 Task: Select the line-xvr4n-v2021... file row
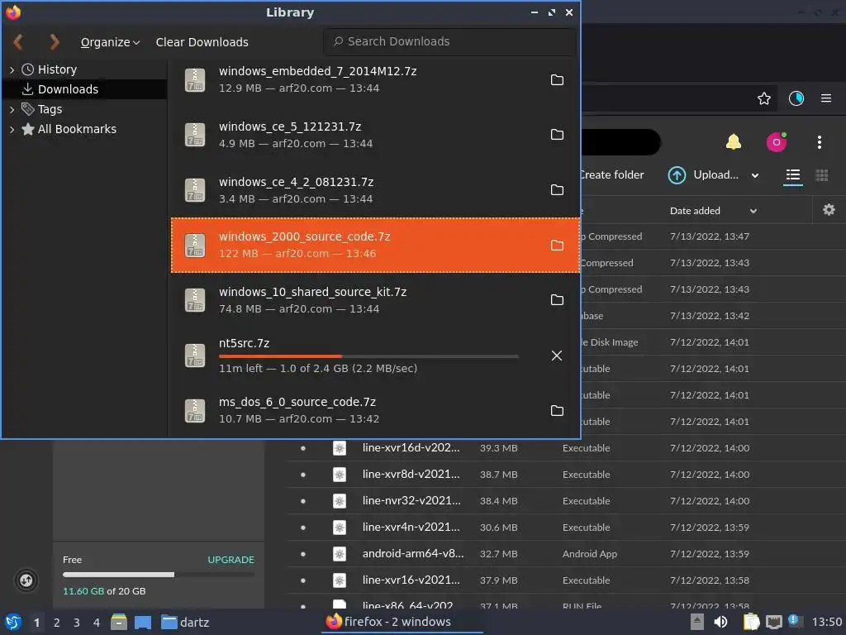click(x=565, y=528)
